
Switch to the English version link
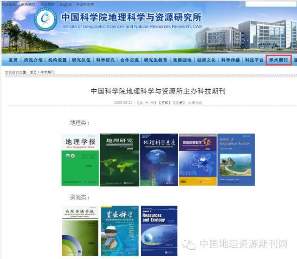66,4
